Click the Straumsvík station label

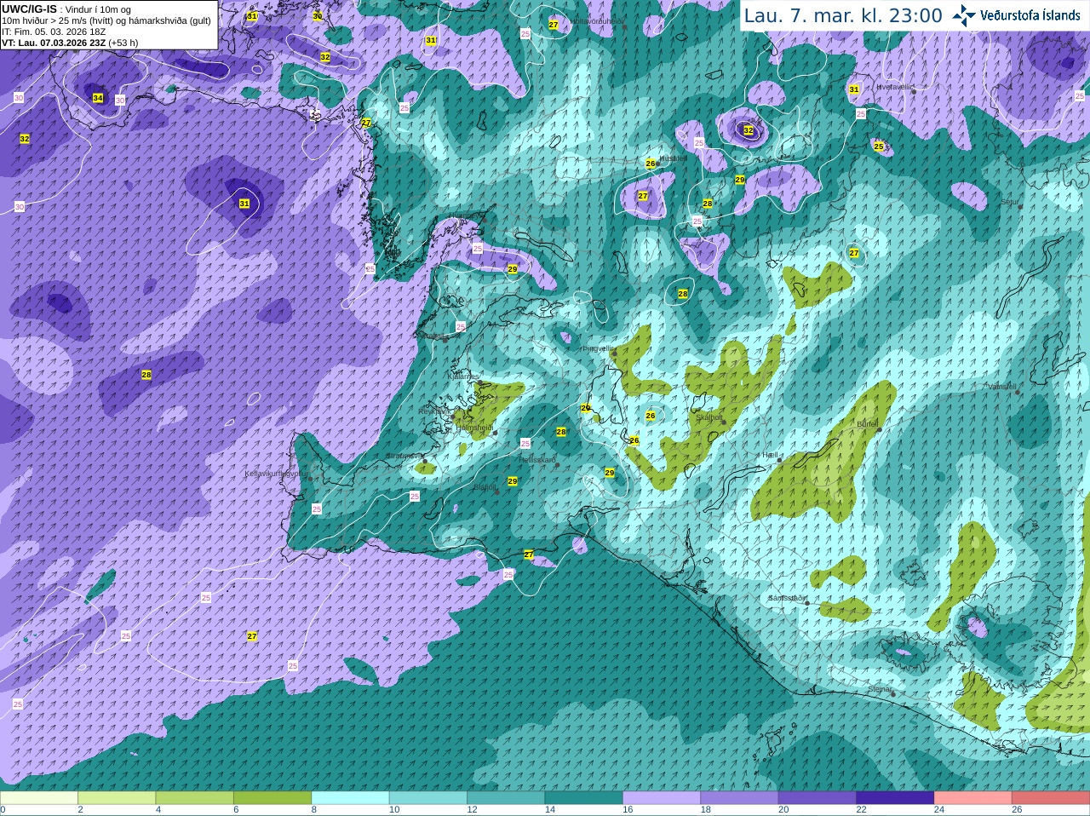coord(404,456)
